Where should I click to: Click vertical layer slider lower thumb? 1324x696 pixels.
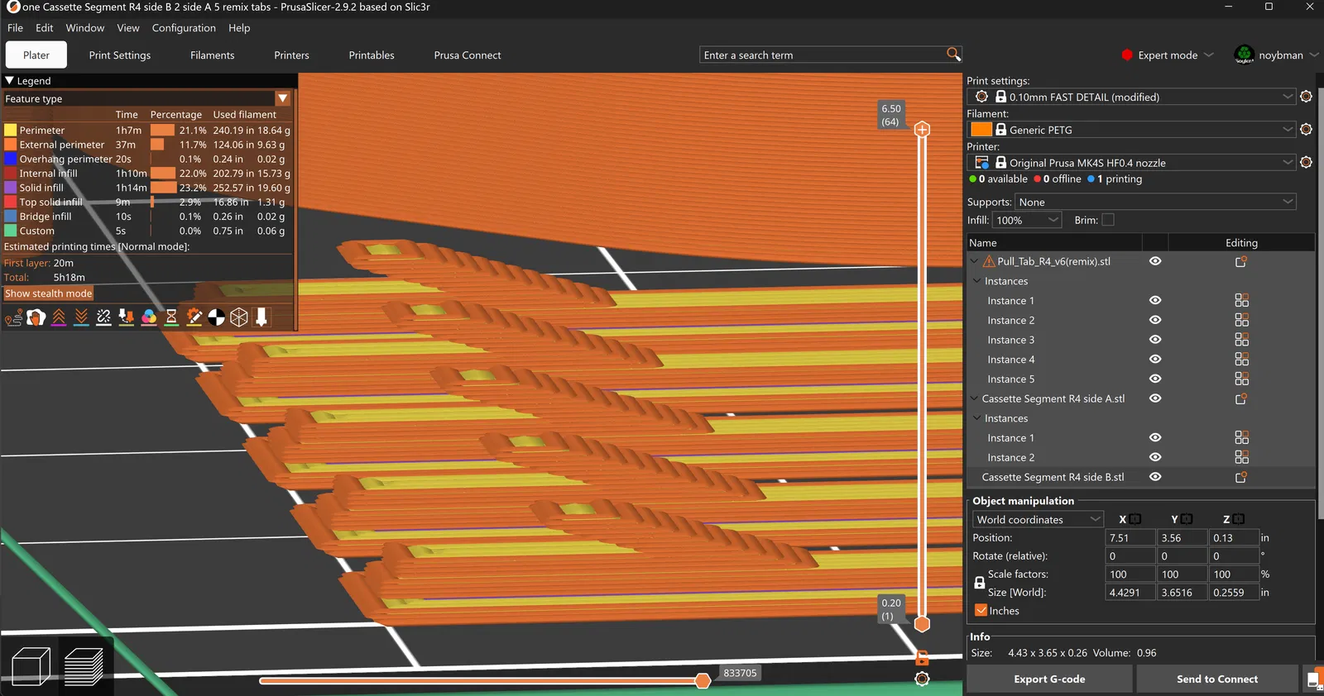(x=922, y=624)
